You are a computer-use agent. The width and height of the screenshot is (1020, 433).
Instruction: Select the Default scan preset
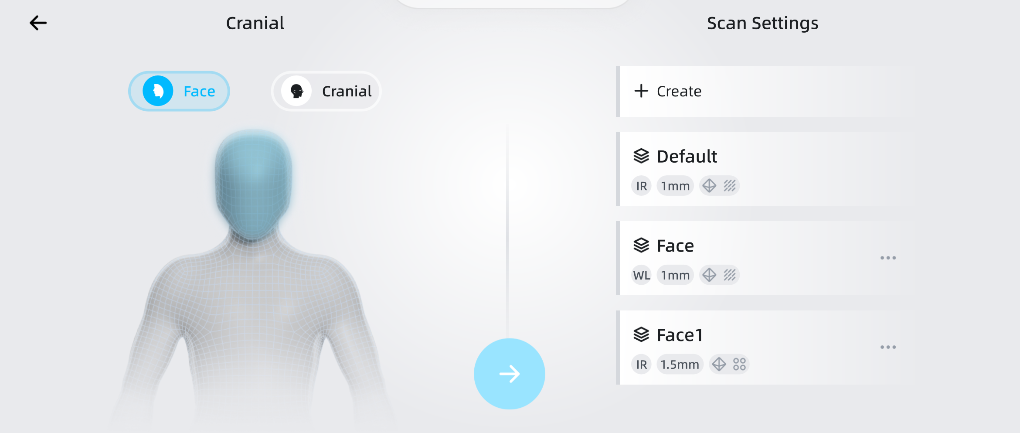(758, 169)
